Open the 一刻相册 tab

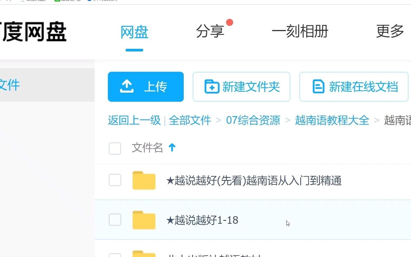[300, 31]
